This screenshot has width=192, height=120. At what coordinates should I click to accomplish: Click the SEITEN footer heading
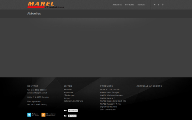click(68, 86)
